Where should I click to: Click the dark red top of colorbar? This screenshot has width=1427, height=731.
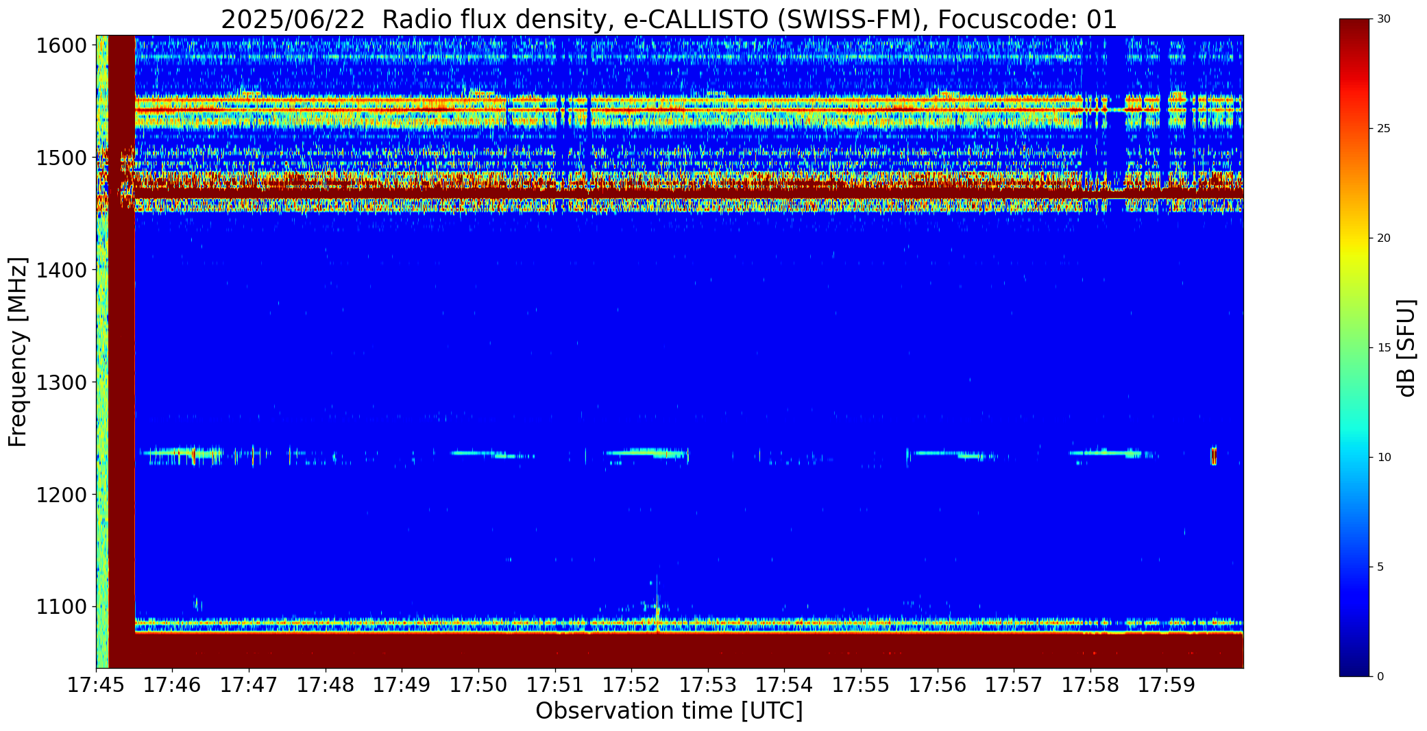(1356, 31)
